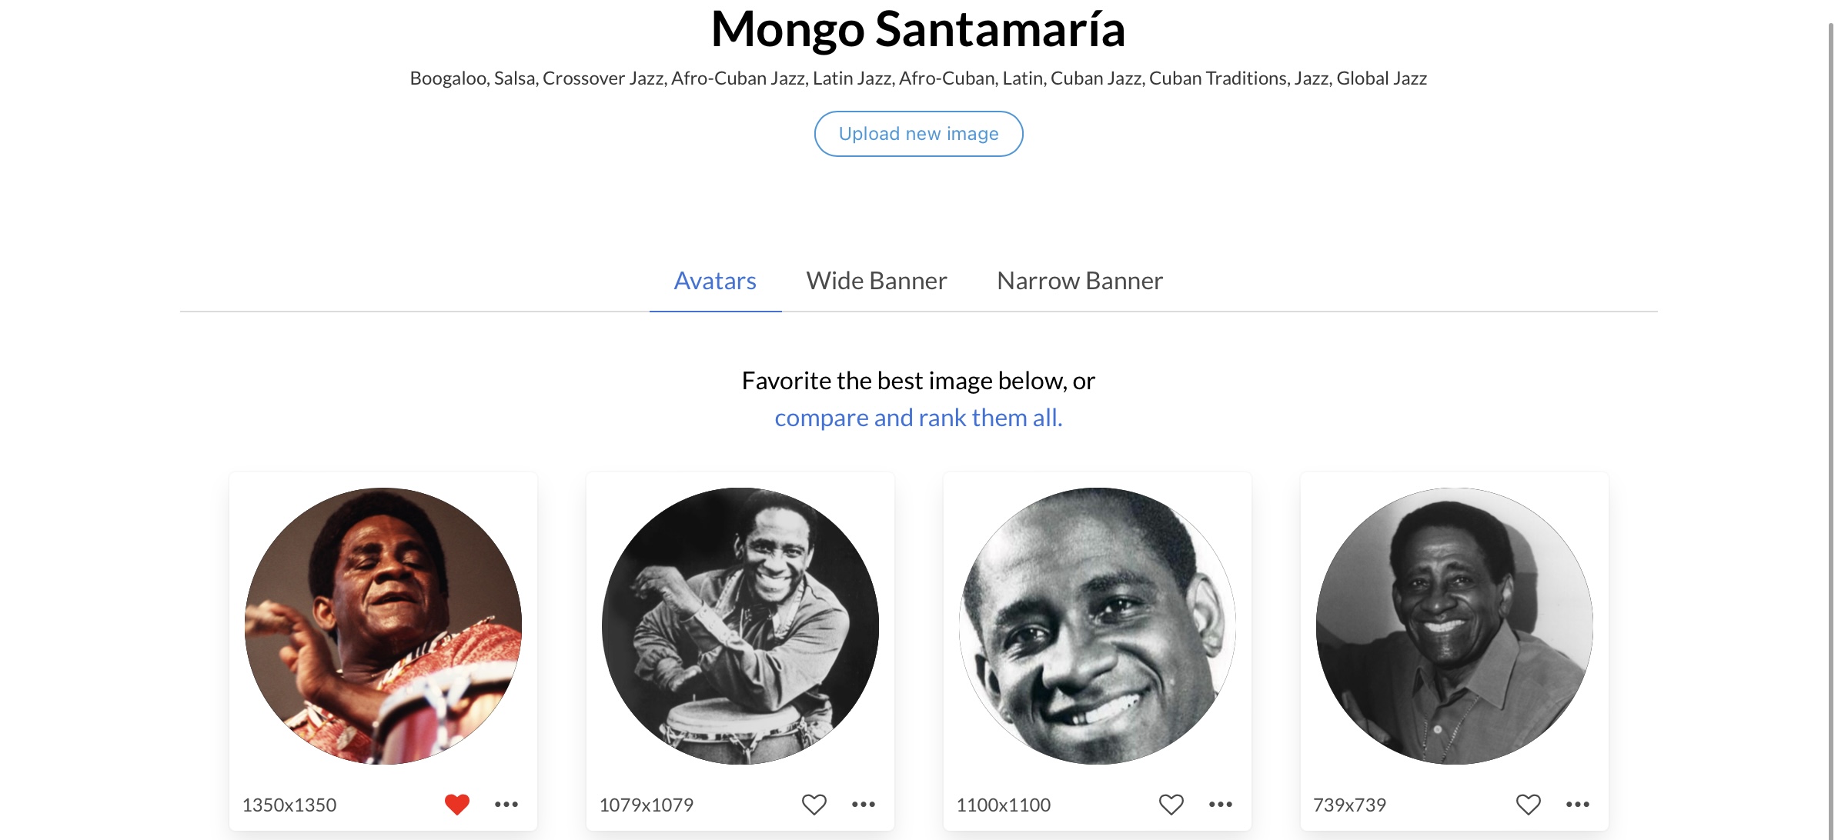
Task: Click the 1350x1350 size label
Action: point(289,805)
